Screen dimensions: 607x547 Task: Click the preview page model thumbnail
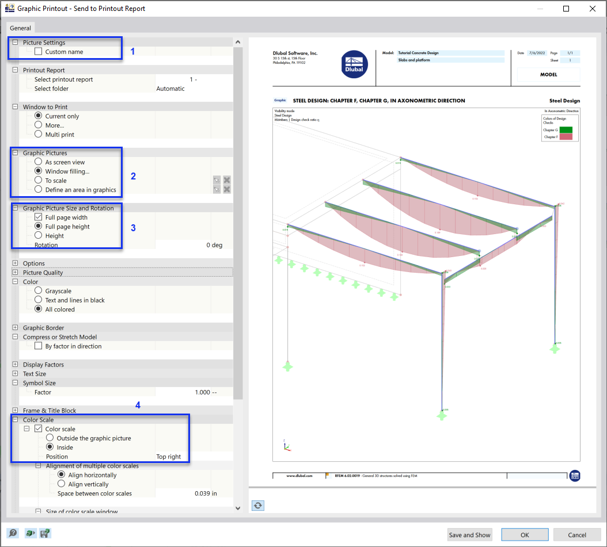tap(426, 285)
